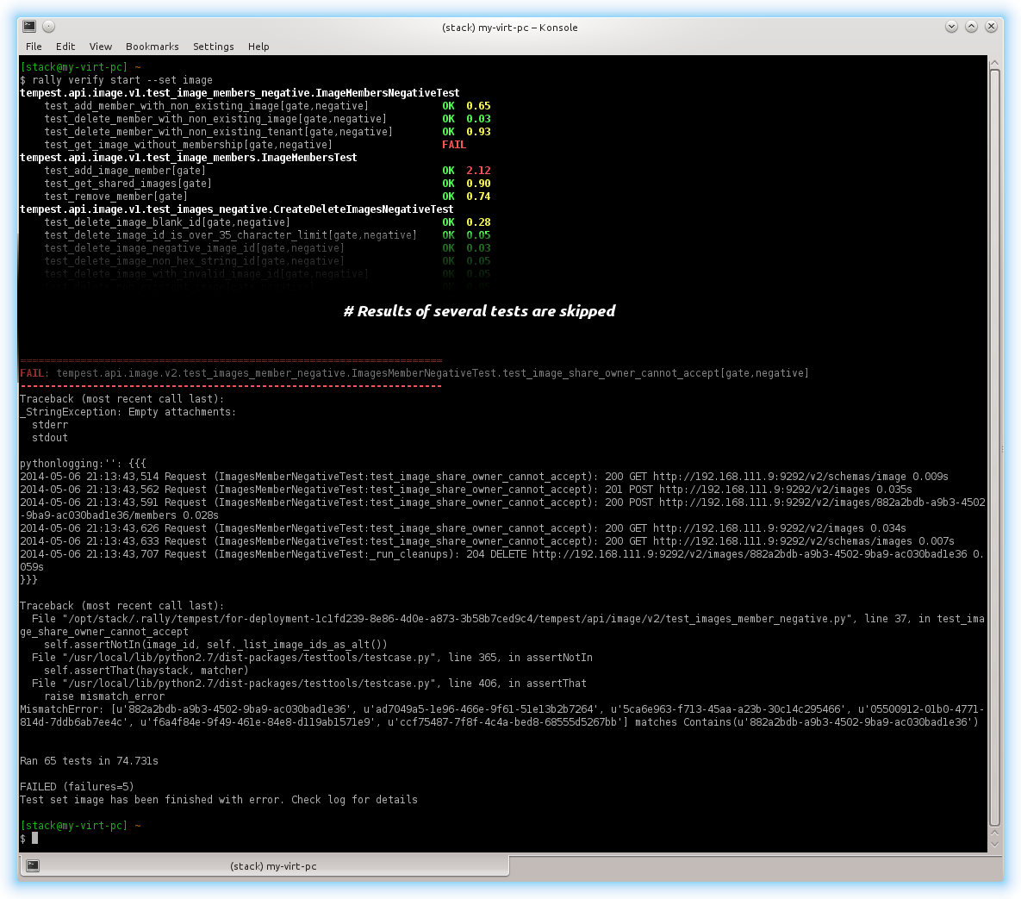This screenshot has height=899, width=1021.
Task: Select the '(stack) my-virt-pc' terminal tab
Action: (264, 865)
